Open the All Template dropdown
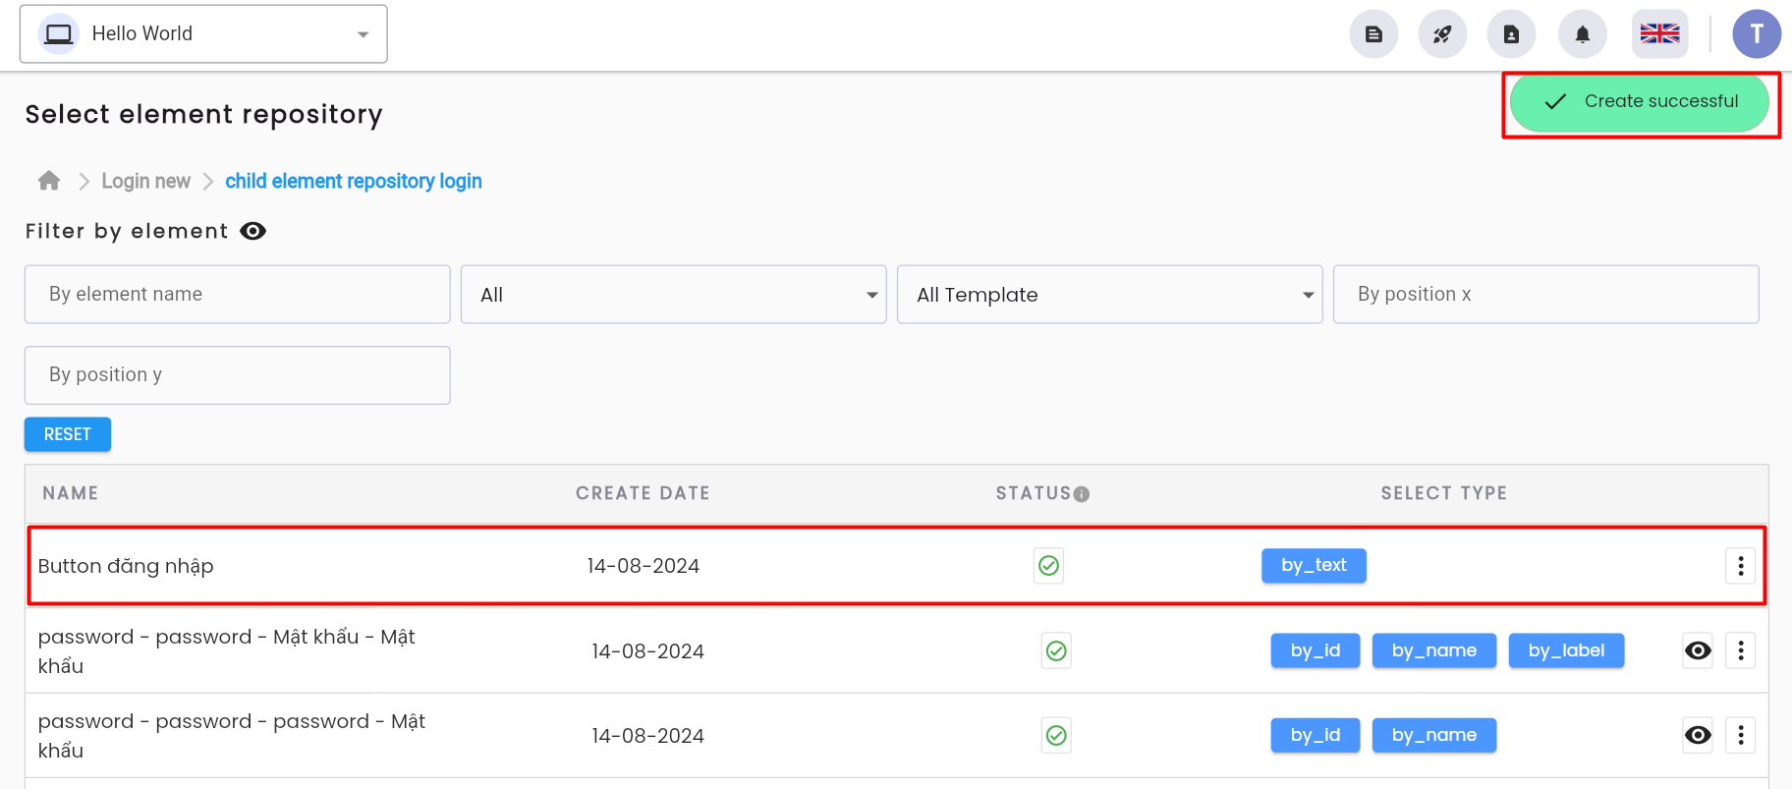The image size is (1792, 789). tap(1110, 295)
